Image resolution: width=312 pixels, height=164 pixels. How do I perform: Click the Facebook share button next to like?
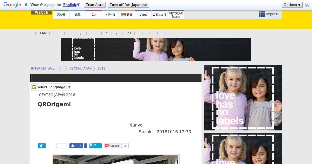pos(86,146)
